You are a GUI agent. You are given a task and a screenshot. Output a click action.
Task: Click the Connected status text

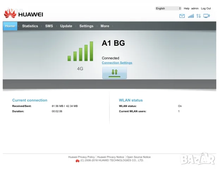tap(110, 58)
